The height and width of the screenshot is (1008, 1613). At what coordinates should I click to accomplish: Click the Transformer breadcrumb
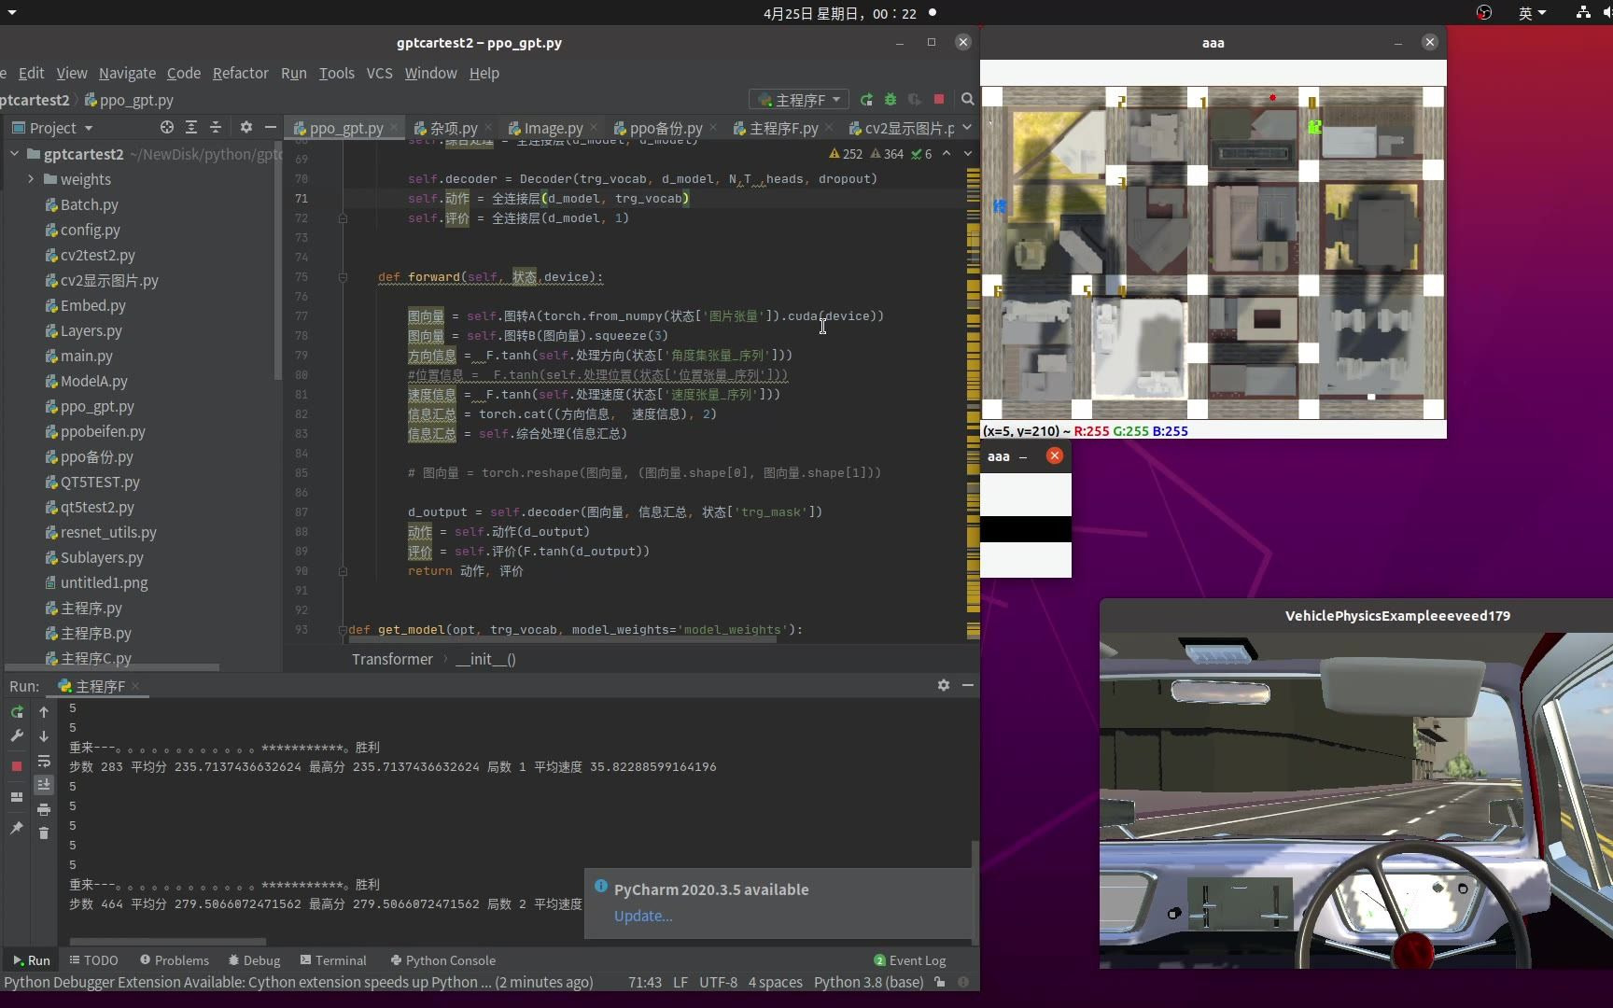[392, 659]
